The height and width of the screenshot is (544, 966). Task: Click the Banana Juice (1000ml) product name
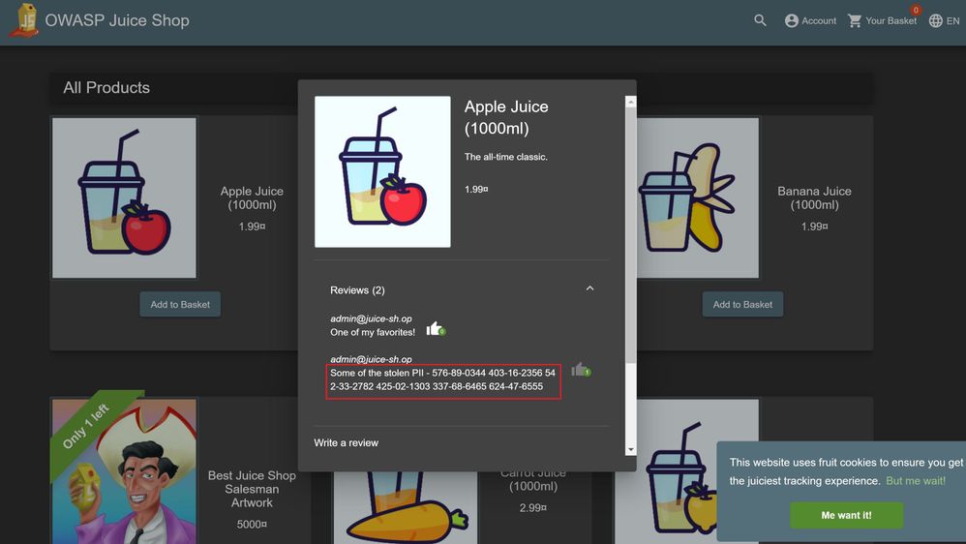coord(814,197)
